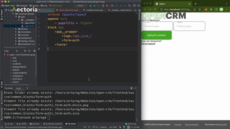The height and width of the screenshot is (129, 230).
Task: Open browser extensions puzzle icon
Action: (211, 10)
